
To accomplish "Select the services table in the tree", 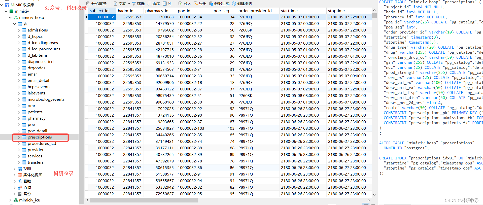I will coord(35,156).
